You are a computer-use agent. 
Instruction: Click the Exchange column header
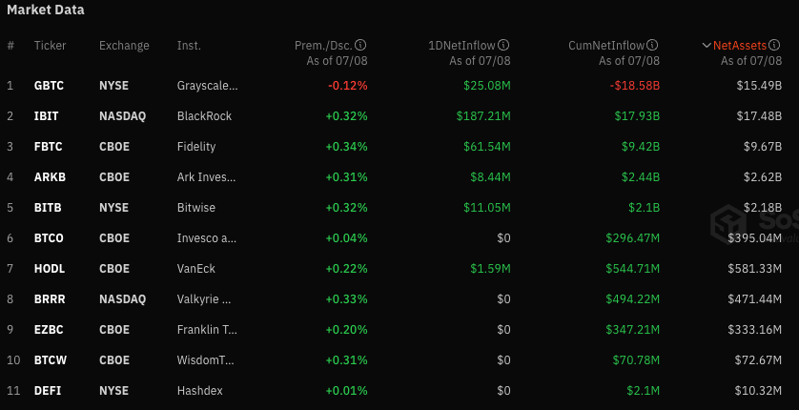[x=124, y=45]
